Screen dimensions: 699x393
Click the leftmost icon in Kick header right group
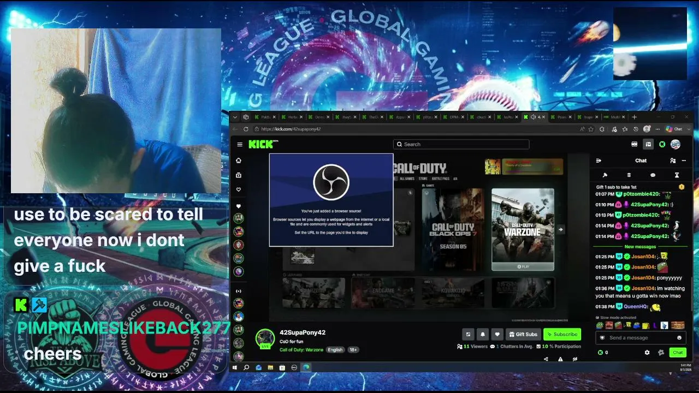click(635, 144)
